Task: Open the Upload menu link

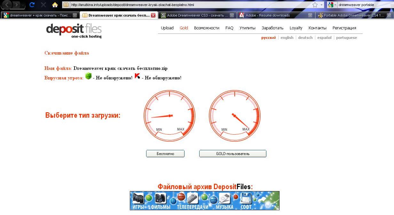Action: click(167, 28)
